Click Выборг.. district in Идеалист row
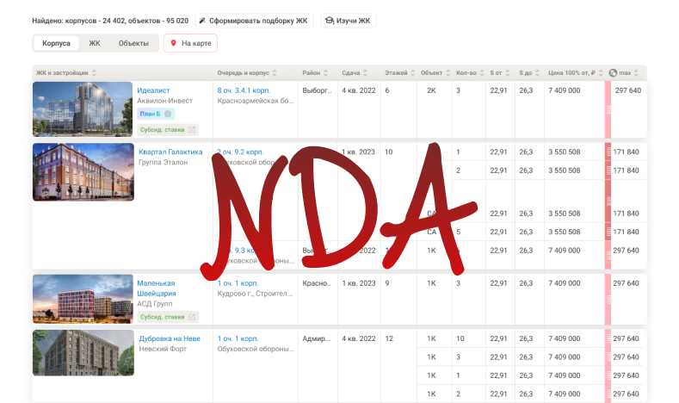 [317, 90]
